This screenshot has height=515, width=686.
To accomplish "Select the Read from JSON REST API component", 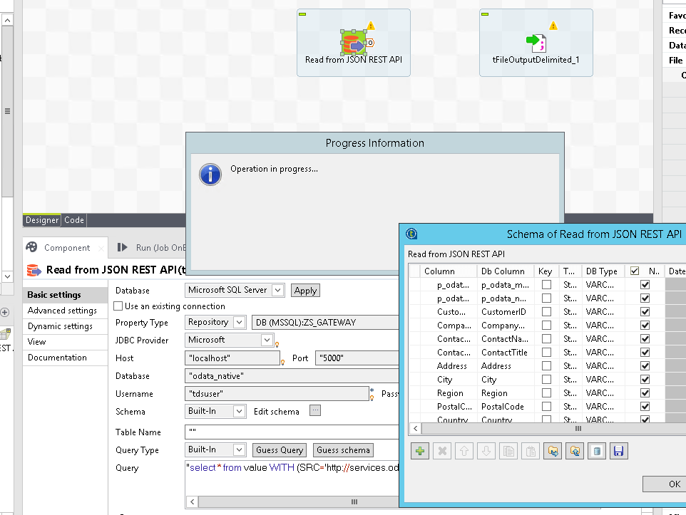I will point(353,43).
